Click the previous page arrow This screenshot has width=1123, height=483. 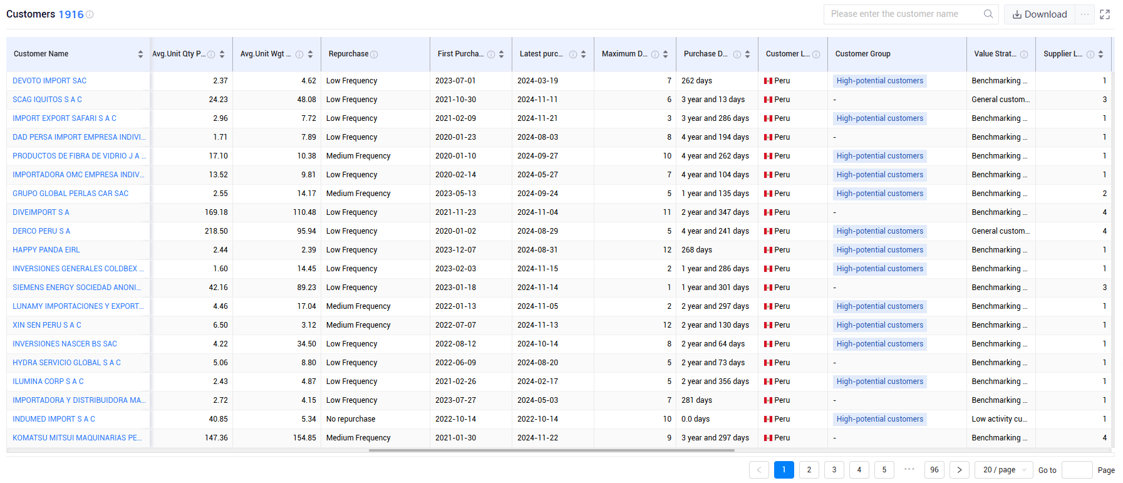pos(759,470)
